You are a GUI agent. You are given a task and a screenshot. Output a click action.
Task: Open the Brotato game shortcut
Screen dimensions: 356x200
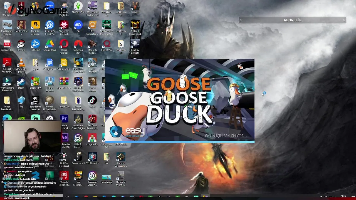21,45
